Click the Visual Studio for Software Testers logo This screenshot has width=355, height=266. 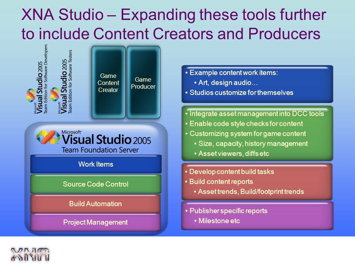[61, 82]
